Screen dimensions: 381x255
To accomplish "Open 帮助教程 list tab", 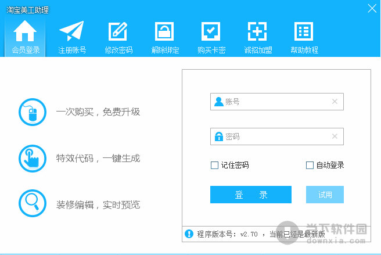I will point(304,37).
